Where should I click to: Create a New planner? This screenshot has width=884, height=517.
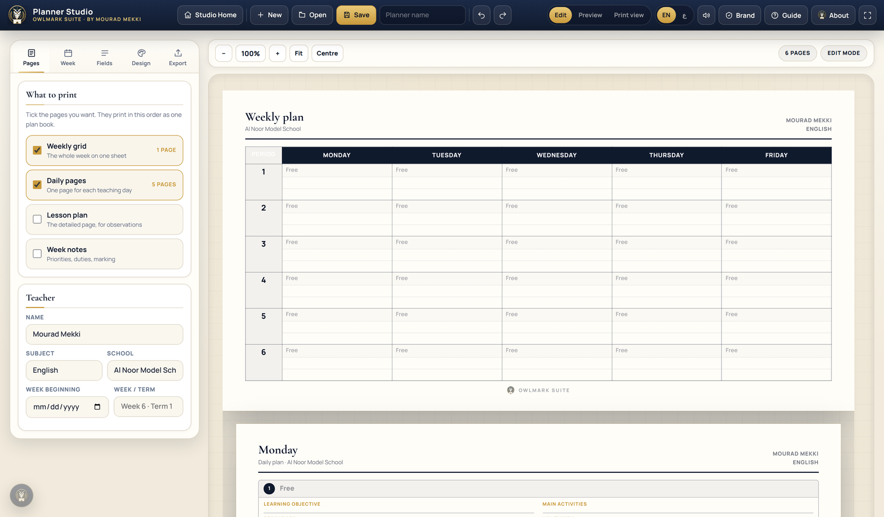(x=269, y=15)
